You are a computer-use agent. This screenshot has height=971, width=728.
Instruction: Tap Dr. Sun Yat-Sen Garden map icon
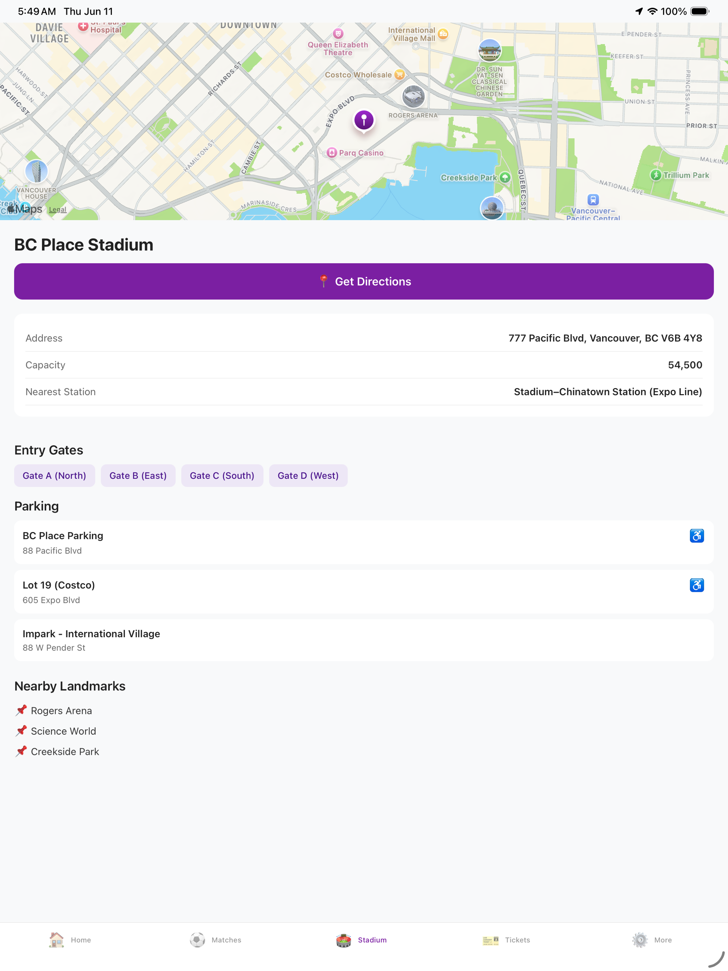click(x=489, y=50)
